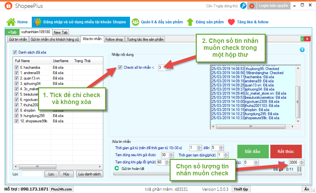Image resolution: width=316 pixels, height=193 pixels.
Task: Decrease the đến 5 spinner value
Action: click(x=222, y=149)
